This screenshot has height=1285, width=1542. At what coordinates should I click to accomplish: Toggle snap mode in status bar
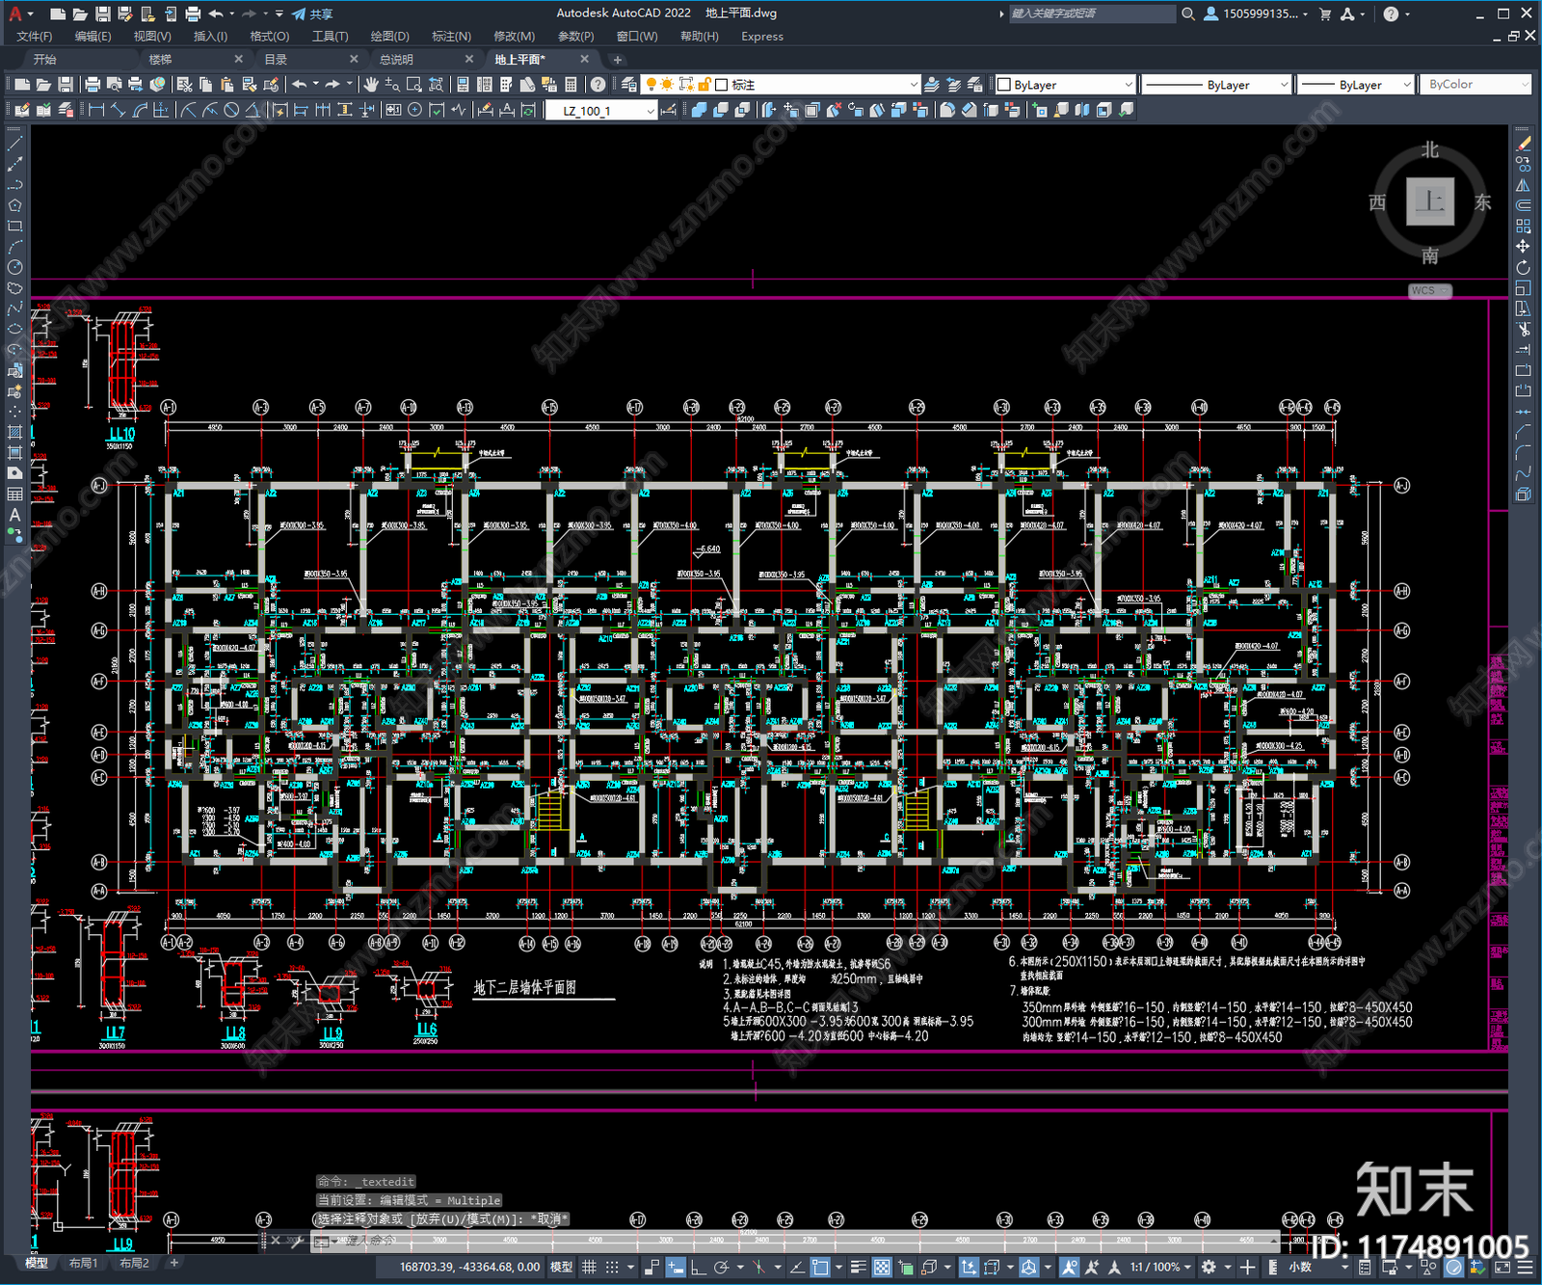click(x=612, y=1267)
